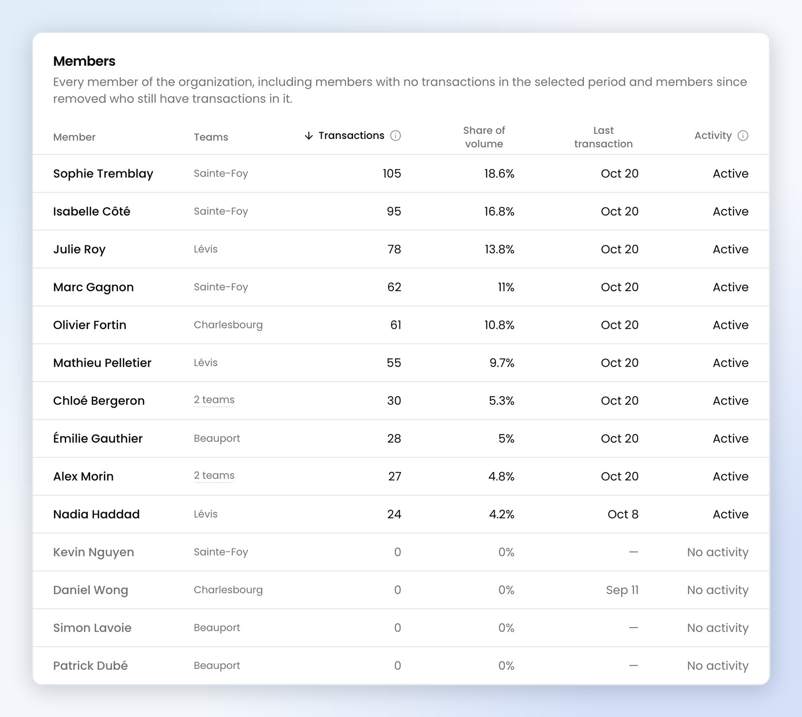Image resolution: width=802 pixels, height=717 pixels.
Task: Click the Activity info icon
Action: (743, 136)
